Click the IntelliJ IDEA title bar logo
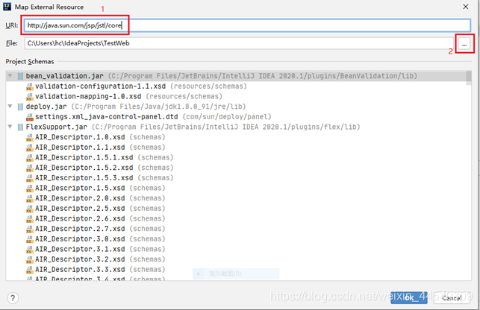Image resolution: width=480 pixels, height=310 pixels. coord(7,7)
